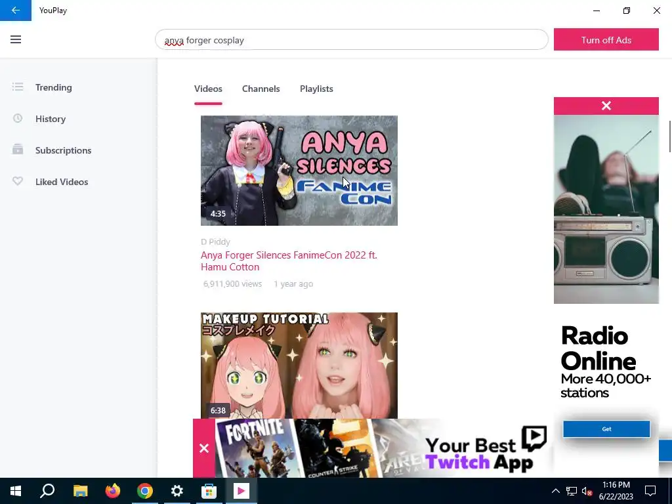This screenshot has width=672, height=504.
Task: Click the channel name D Piddy
Action: click(x=215, y=242)
